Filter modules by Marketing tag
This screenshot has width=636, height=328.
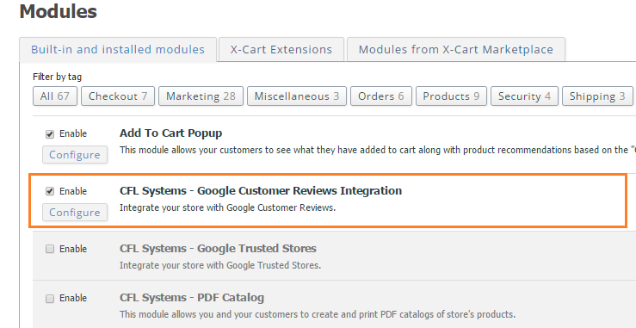(201, 96)
